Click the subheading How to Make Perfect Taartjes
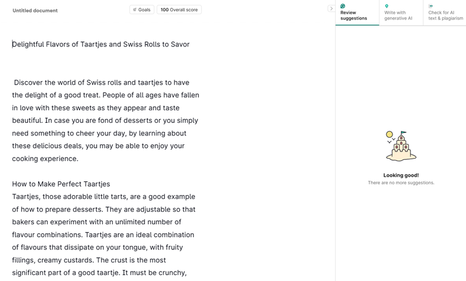 point(61,184)
